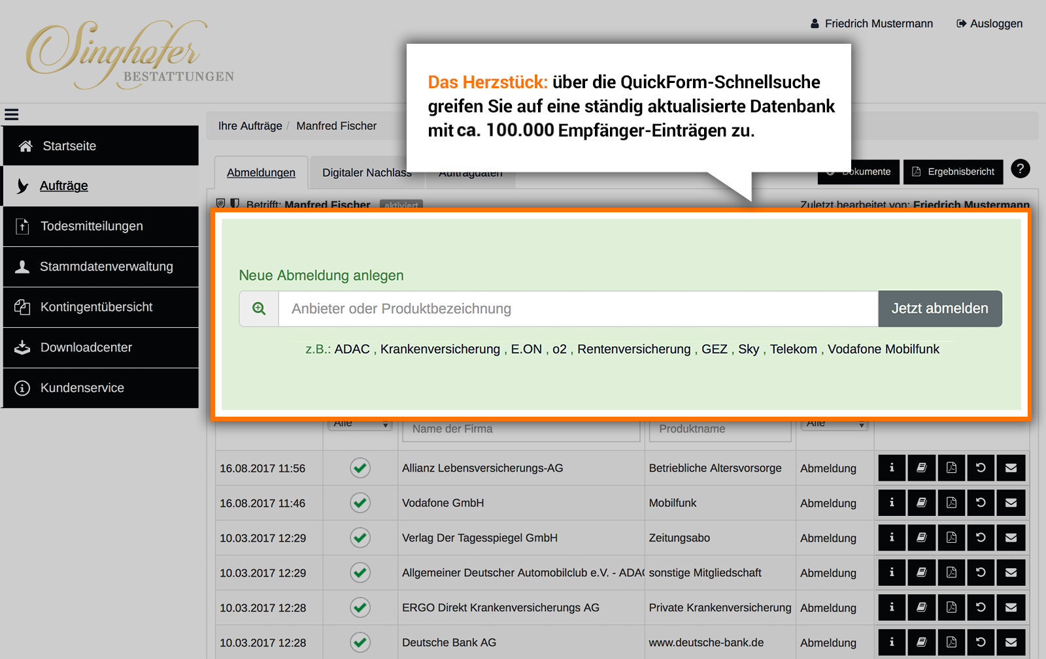The width and height of the screenshot is (1046, 659).
Task: Select the Vodafone Mobilfunk example suggestion
Action: coord(883,349)
